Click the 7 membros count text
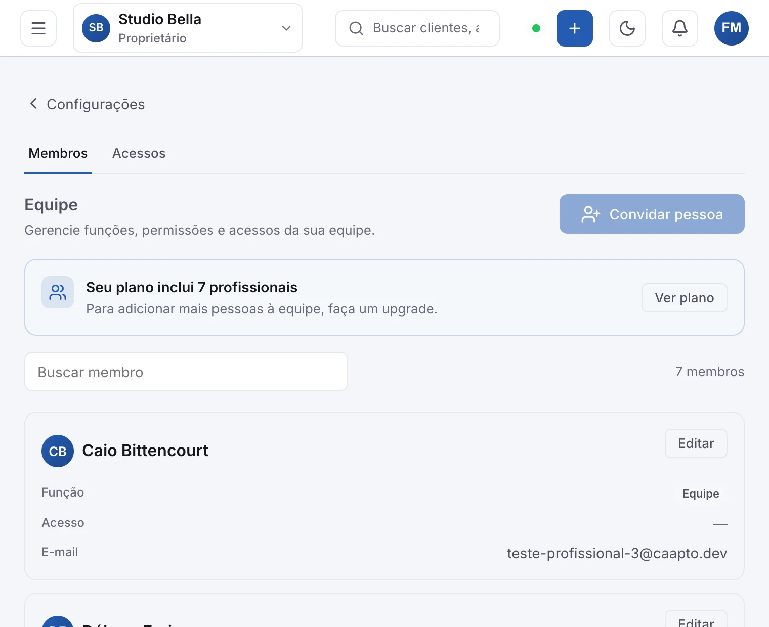Viewport: 769px width, 627px height. coord(710,372)
